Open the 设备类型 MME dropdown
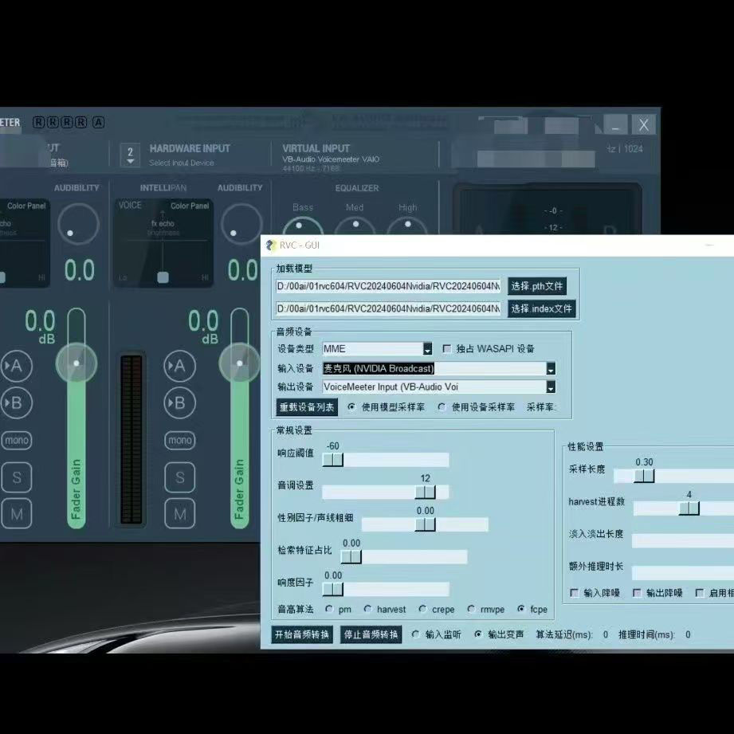Viewport: 734px width, 734px height. click(427, 349)
